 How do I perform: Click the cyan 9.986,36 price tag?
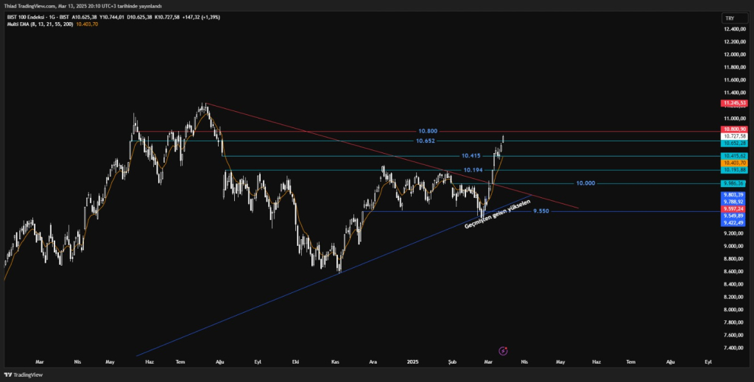[734, 183]
